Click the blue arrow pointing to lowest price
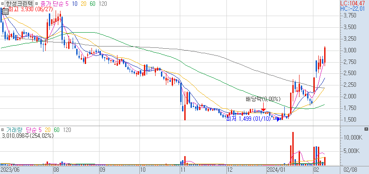Screen dimensions: 369x174 (x=277, y=119)
